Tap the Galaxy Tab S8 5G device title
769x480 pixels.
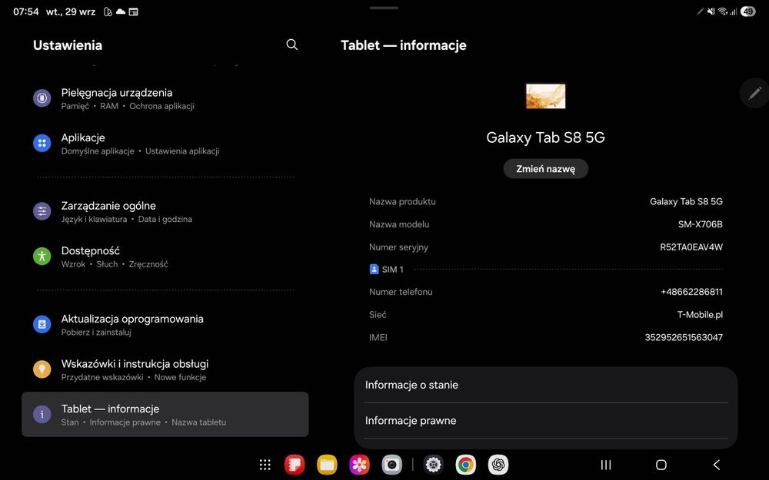[x=546, y=137]
